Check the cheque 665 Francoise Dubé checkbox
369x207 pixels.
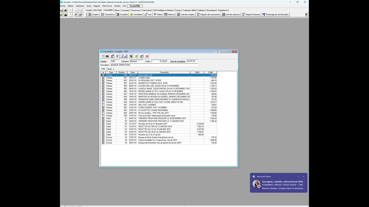coord(103,116)
